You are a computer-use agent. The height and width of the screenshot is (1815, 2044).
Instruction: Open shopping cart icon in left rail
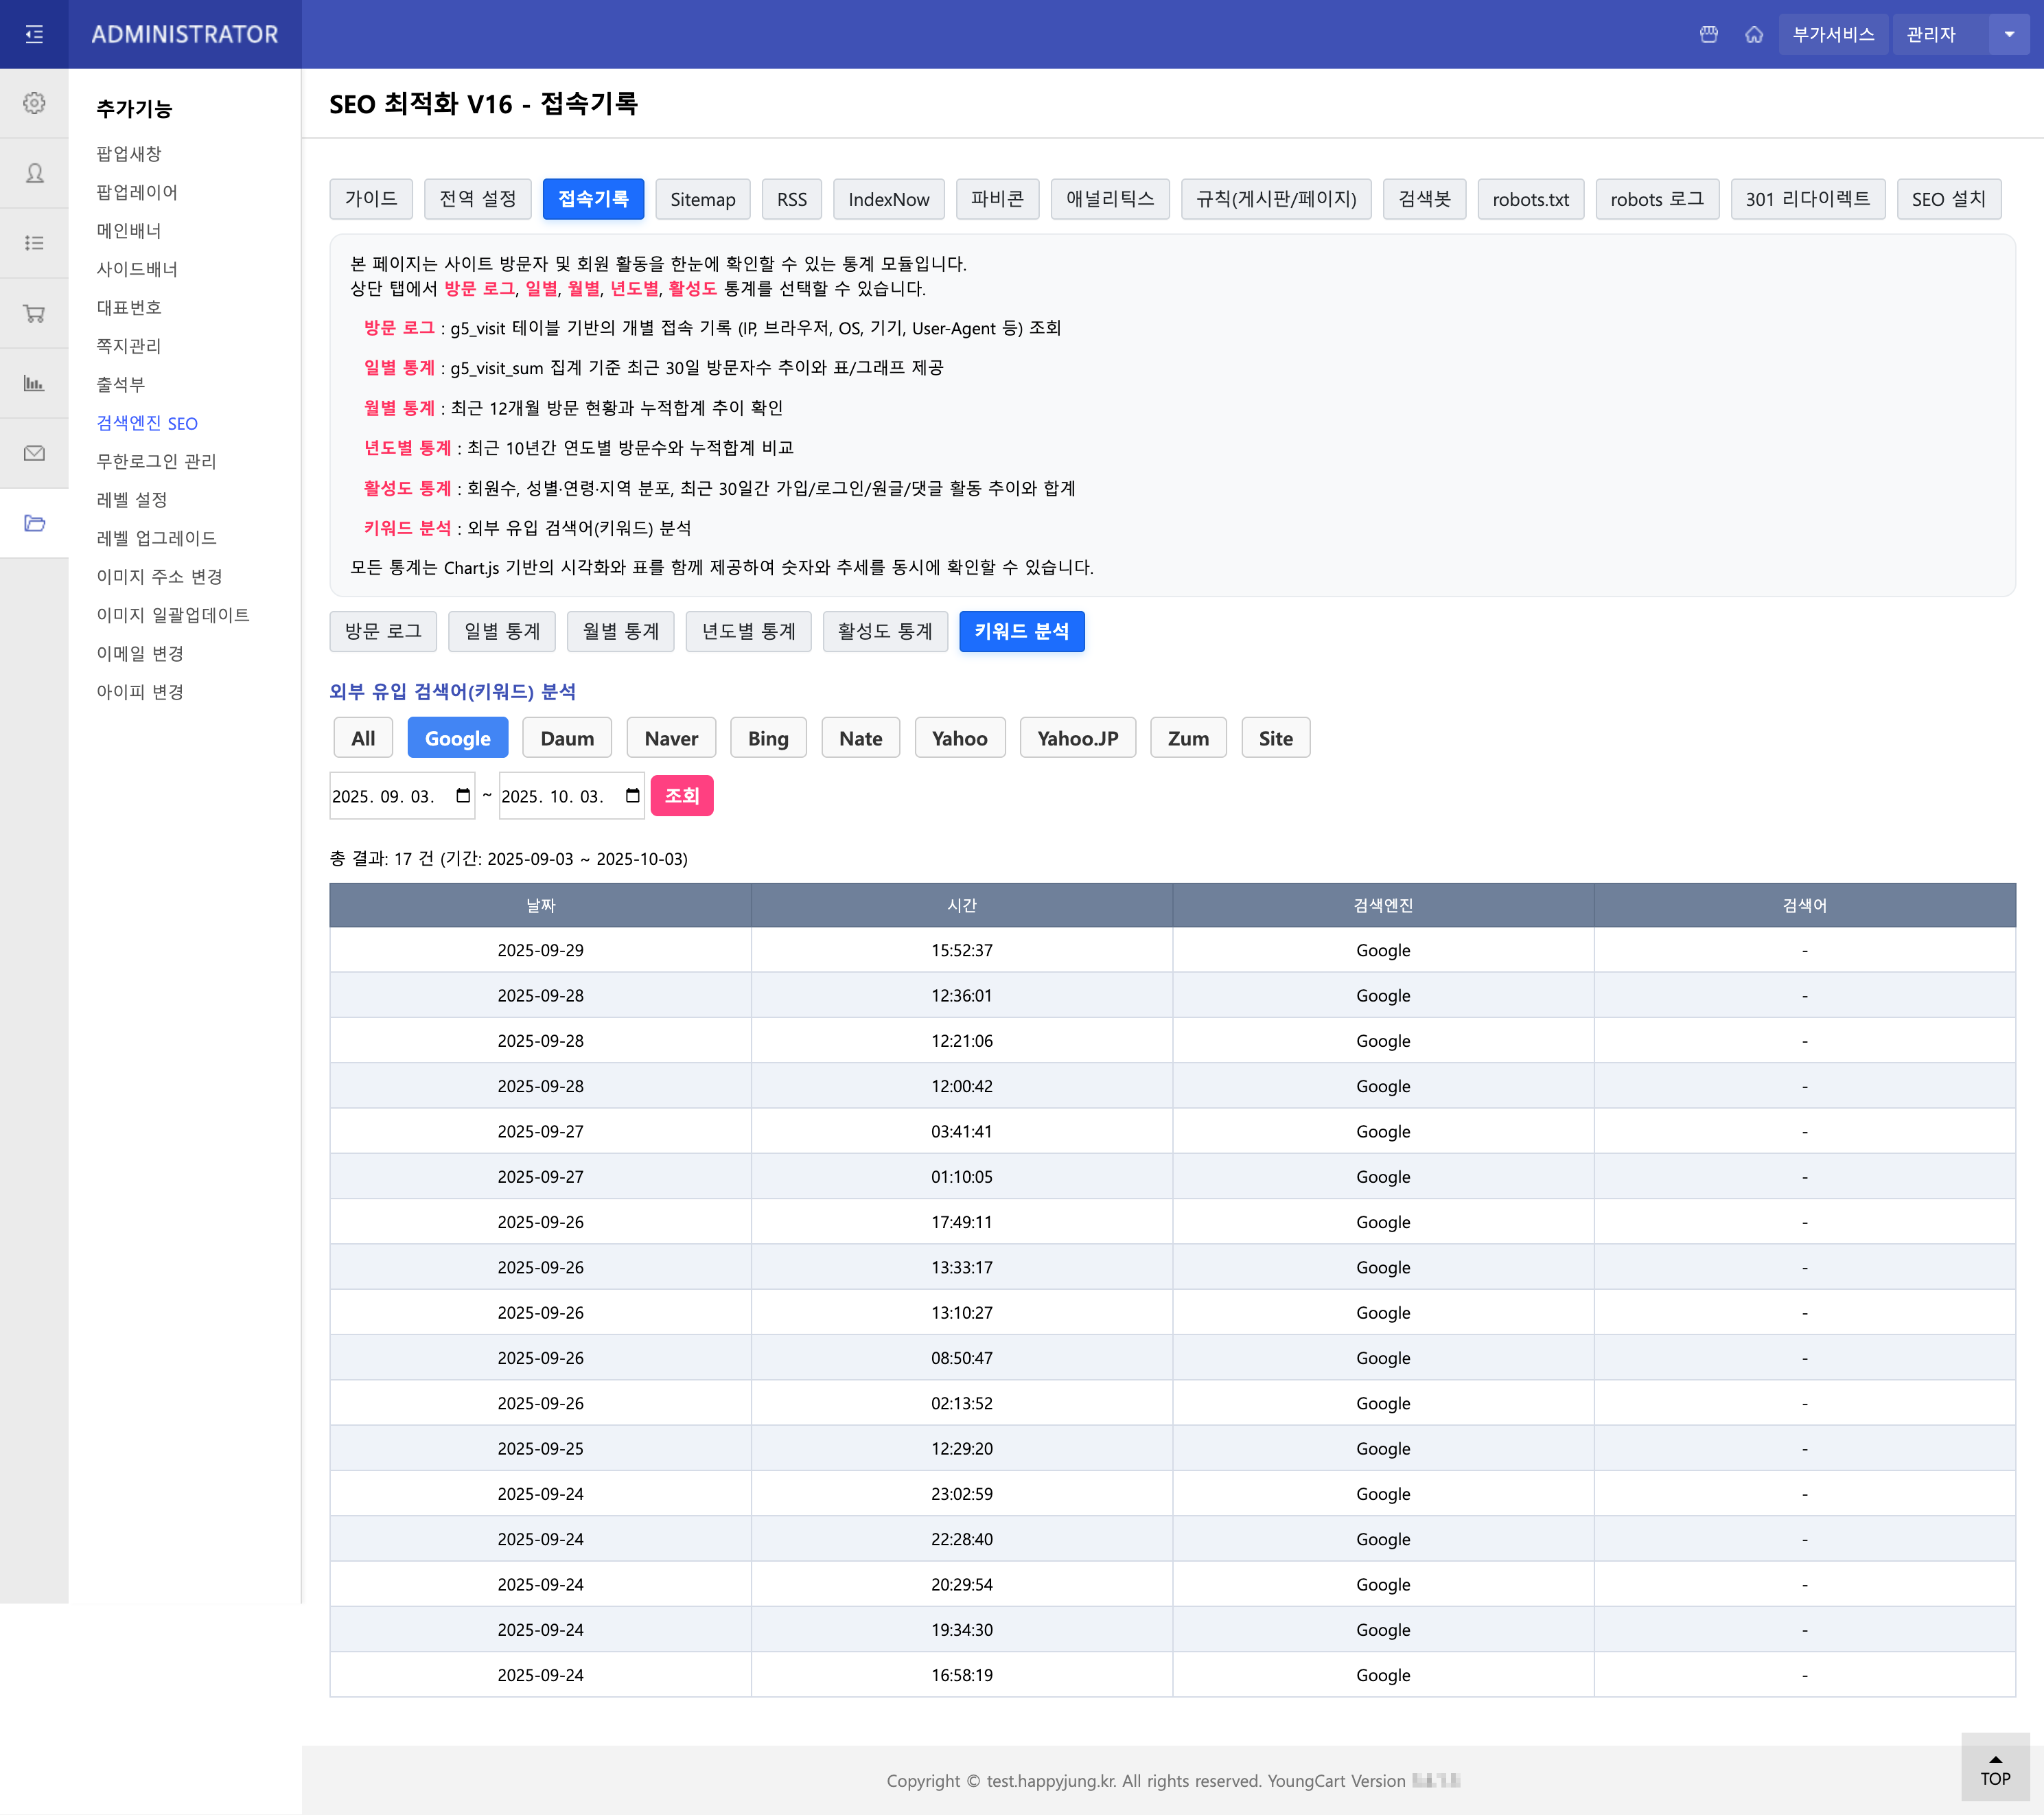[34, 313]
